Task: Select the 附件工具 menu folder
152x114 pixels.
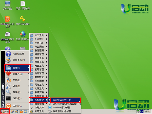Action: [x=39, y=58]
